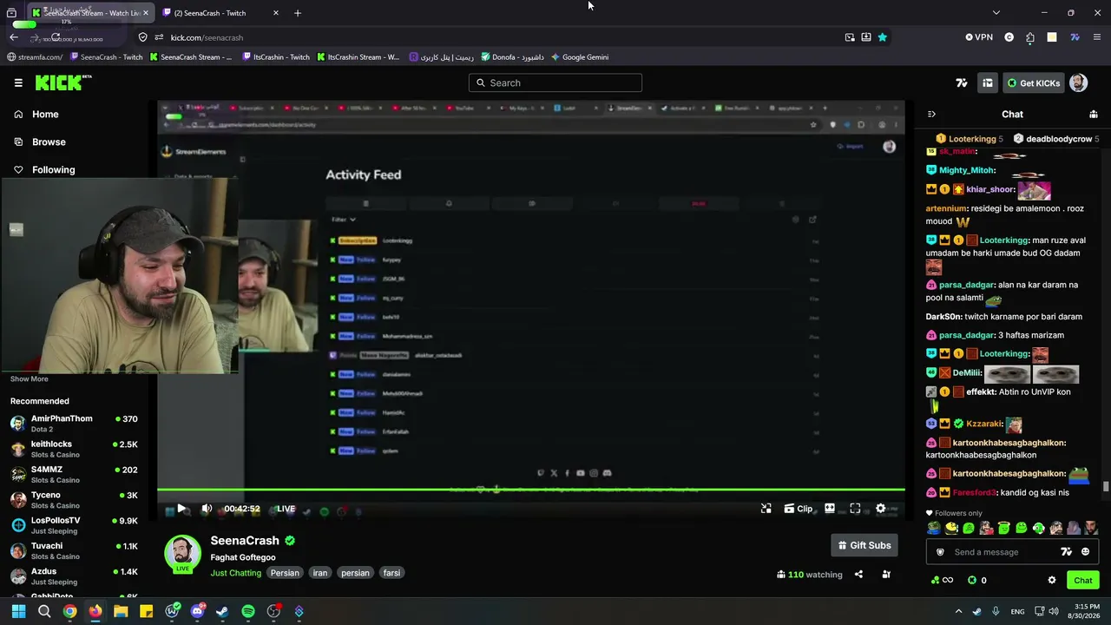Open LosPollosTV recommended channel
This screenshot has height=625, width=1111.
pyautogui.click(x=74, y=525)
